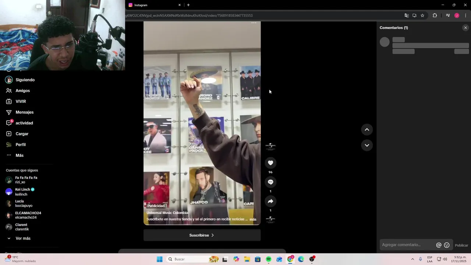Close the Comentarios panel

coord(465,28)
